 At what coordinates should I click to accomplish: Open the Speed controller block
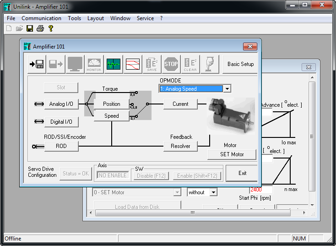click(112, 116)
